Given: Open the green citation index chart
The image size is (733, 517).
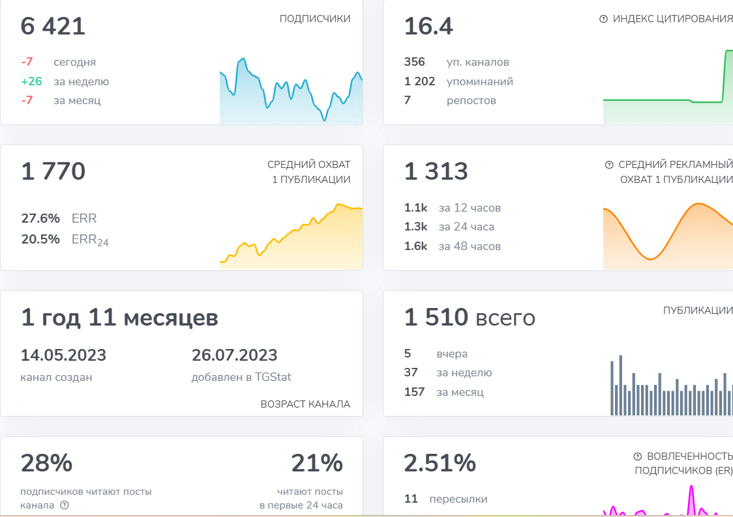Looking at the screenshot, I should (x=668, y=87).
